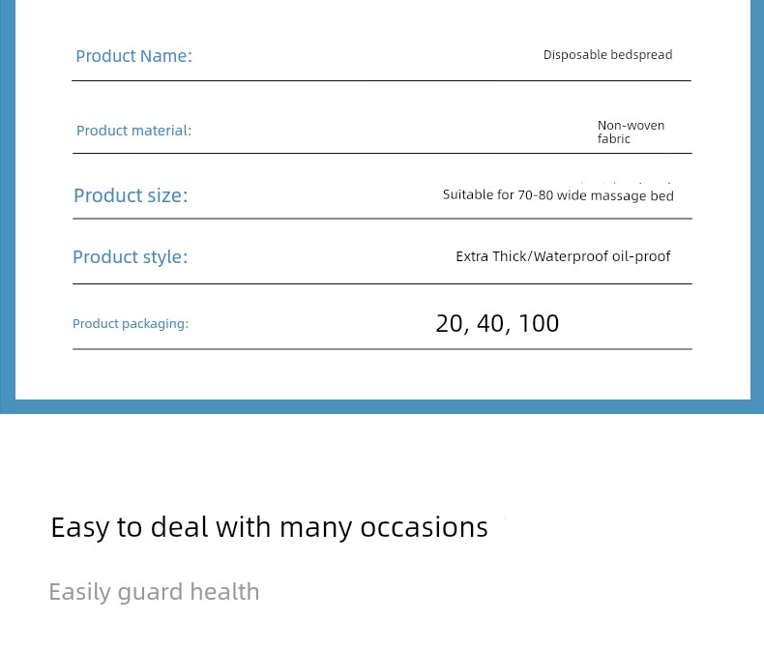Click the divider line under Product style
This screenshot has height=651, width=764.
[x=383, y=283]
